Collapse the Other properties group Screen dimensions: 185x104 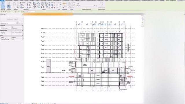23,36
